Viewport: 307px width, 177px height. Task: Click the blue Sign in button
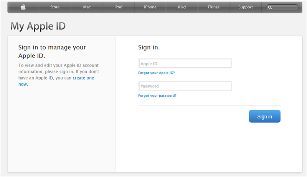click(x=264, y=116)
